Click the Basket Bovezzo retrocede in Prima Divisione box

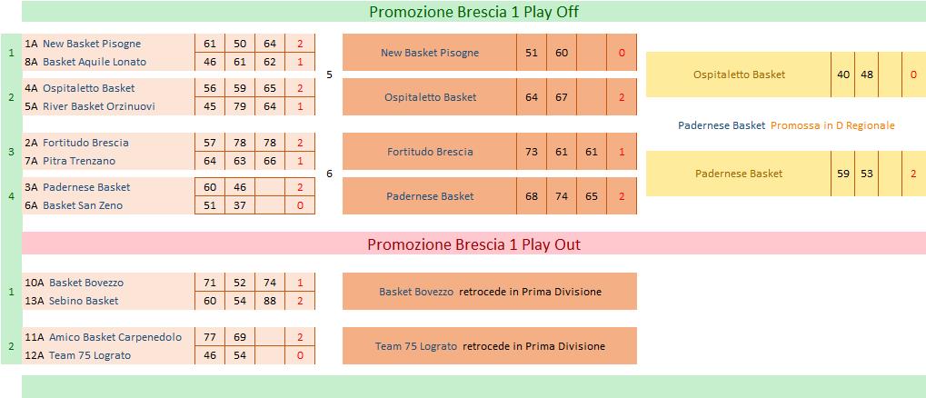490,292
